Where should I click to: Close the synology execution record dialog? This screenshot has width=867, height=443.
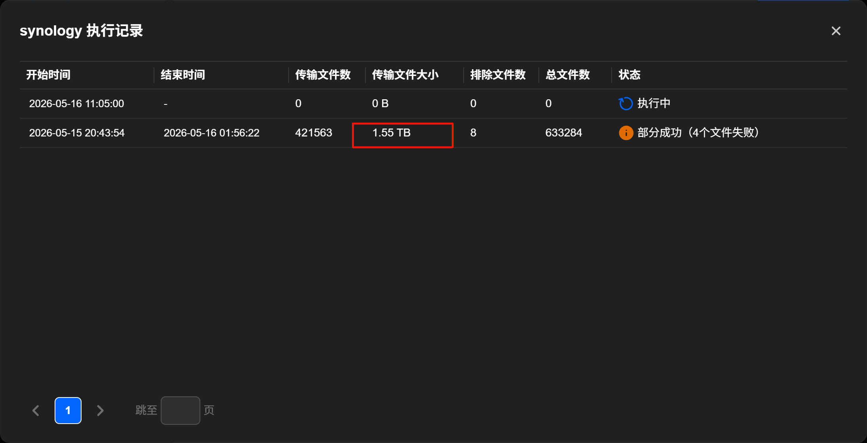[x=836, y=31]
